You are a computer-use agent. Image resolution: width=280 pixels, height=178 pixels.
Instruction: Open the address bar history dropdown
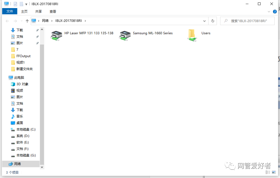(204, 21)
